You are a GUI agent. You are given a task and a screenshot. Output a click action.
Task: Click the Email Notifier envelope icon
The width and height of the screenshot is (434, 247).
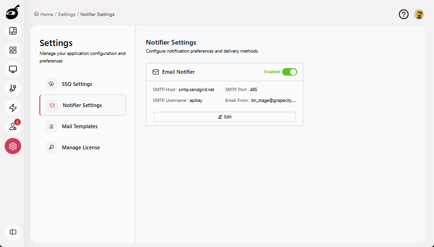tap(156, 72)
